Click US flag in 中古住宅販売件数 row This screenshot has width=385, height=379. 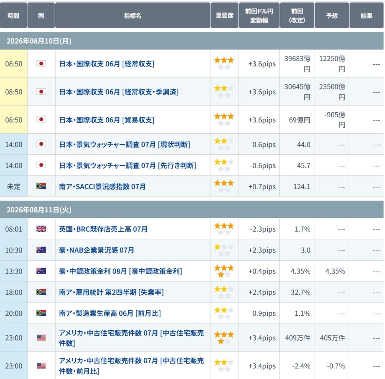tap(41, 338)
